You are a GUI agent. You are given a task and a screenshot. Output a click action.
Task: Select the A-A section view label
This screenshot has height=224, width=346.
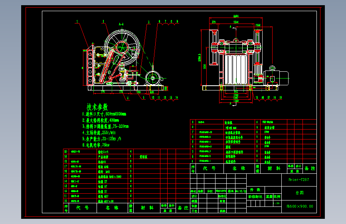coord(121,24)
